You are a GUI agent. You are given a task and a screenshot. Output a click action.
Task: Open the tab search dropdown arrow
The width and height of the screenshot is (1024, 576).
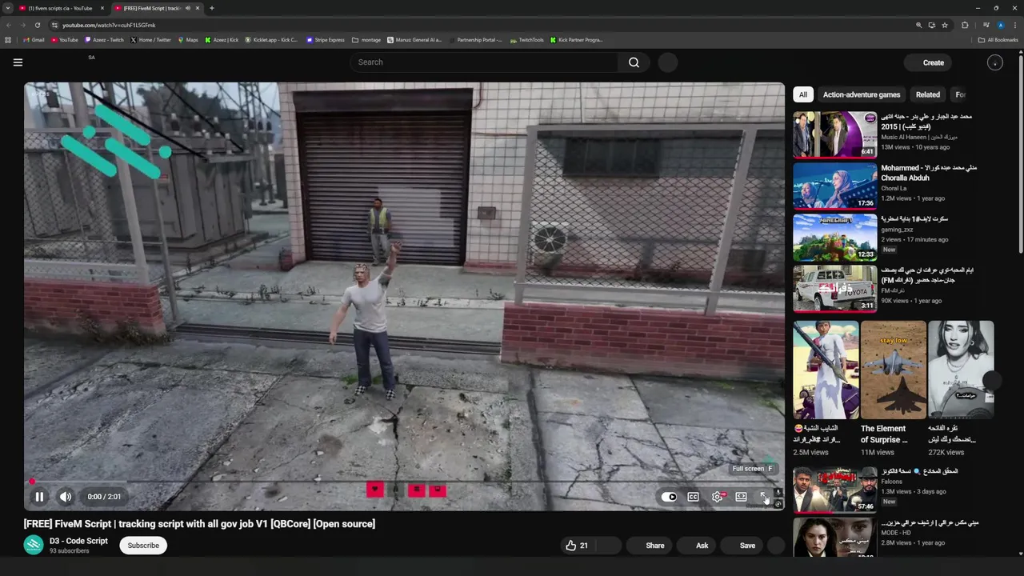pos(7,8)
